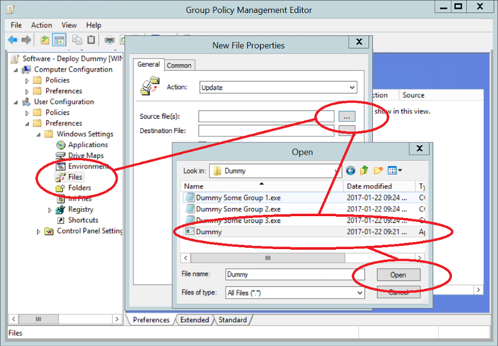Click Up One Level icon in Open dialog
The width and height of the screenshot is (498, 346).
(x=364, y=171)
